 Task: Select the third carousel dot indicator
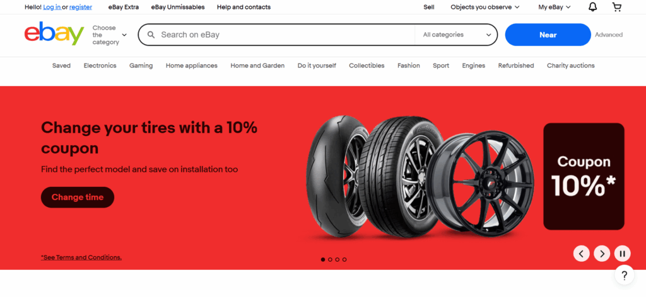(x=337, y=260)
